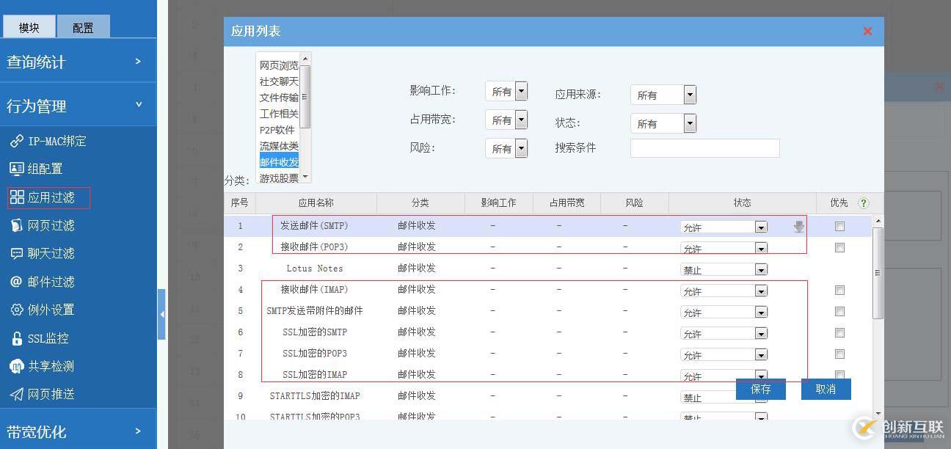Viewport: 951px width, 449px height.
Task: Check 优先 box for 发送邮件(SMTP)
Action: [x=839, y=227]
